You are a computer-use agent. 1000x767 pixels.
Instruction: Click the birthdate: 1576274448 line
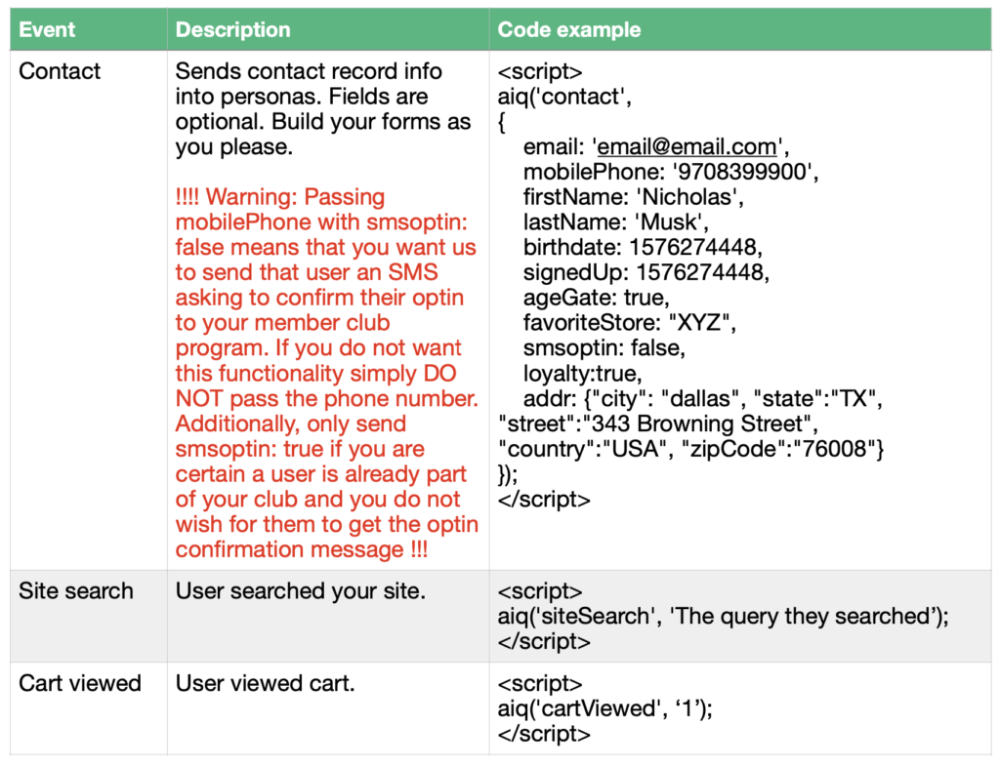point(643,247)
